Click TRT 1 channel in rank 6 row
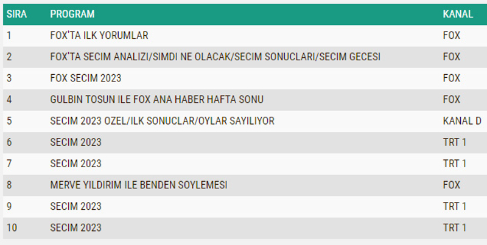The image size is (487, 245). [x=454, y=142]
